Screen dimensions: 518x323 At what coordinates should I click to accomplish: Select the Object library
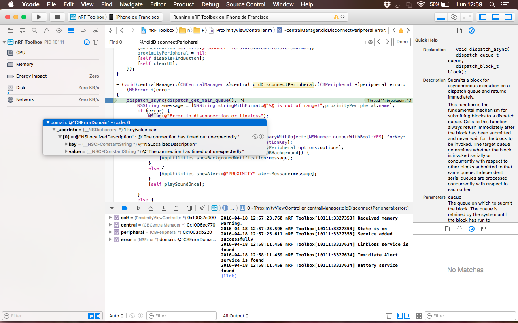click(471, 229)
